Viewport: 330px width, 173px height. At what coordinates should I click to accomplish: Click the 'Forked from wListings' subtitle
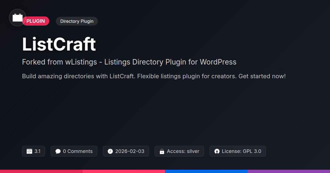coord(129,62)
